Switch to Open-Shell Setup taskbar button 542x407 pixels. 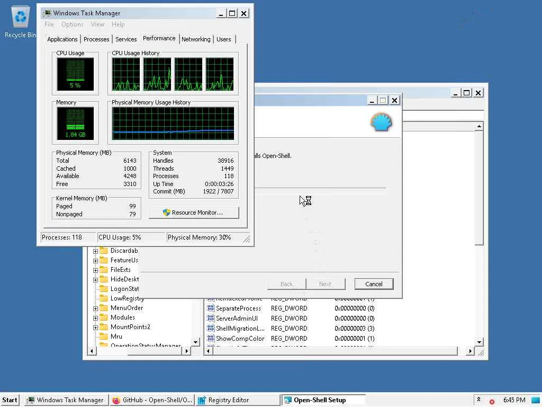point(323,400)
